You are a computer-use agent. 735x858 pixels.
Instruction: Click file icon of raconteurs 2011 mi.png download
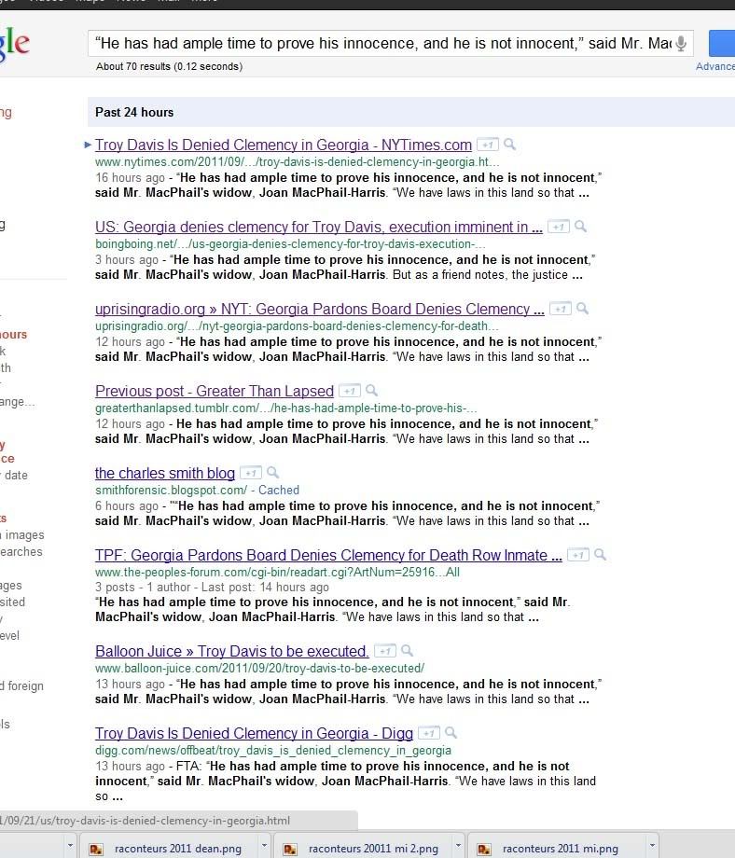coord(484,849)
